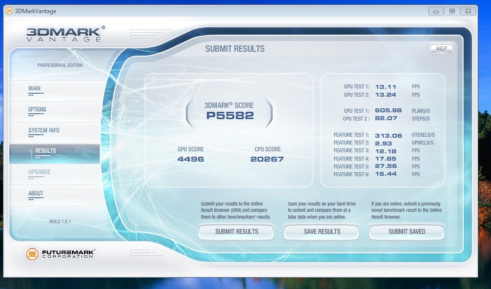Open the ABOUT page
491x289 pixels.
click(55, 195)
